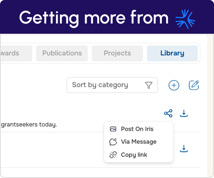Add a new library item with plus icon
The image size is (214, 178).
tap(174, 85)
